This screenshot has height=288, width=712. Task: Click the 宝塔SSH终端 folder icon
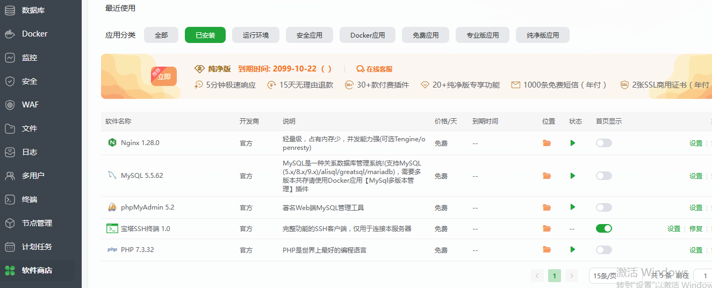click(x=547, y=228)
